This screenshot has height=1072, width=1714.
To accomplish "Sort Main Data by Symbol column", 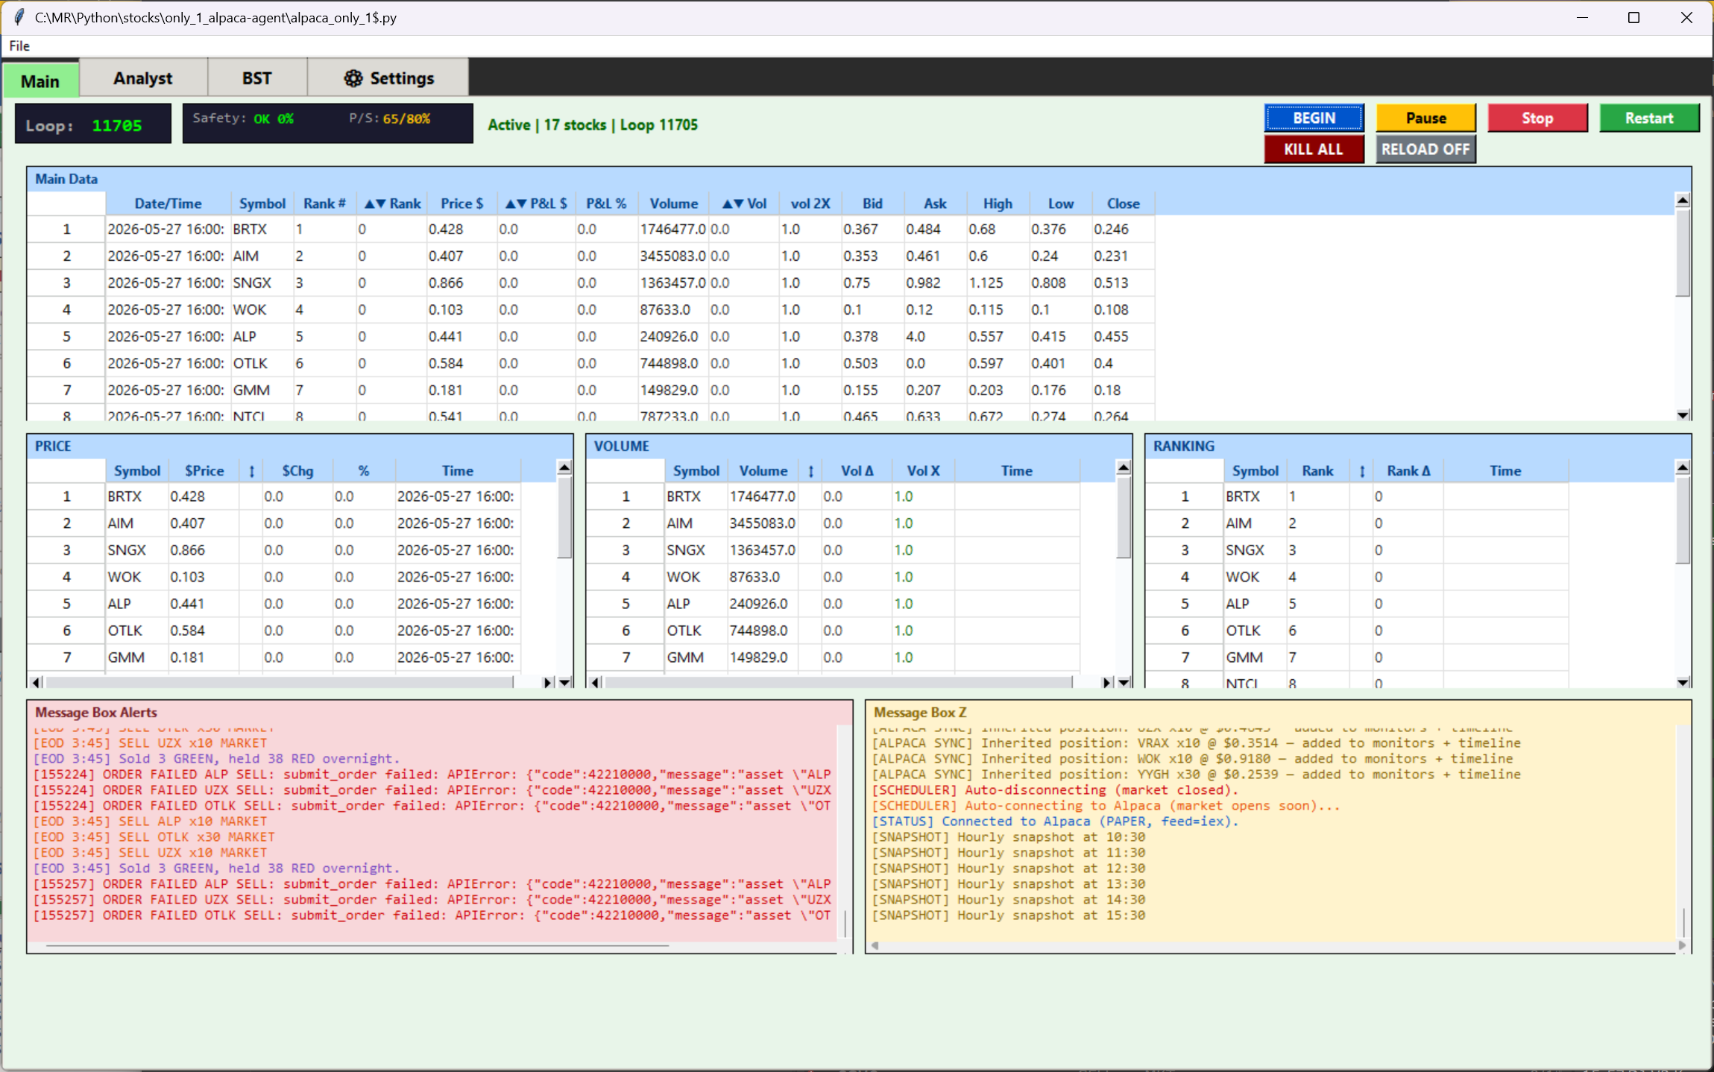I will pyautogui.click(x=262, y=204).
